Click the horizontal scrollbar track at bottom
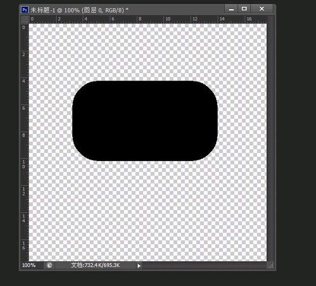Viewport: 316px width, 286px height. (x=204, y=265)
